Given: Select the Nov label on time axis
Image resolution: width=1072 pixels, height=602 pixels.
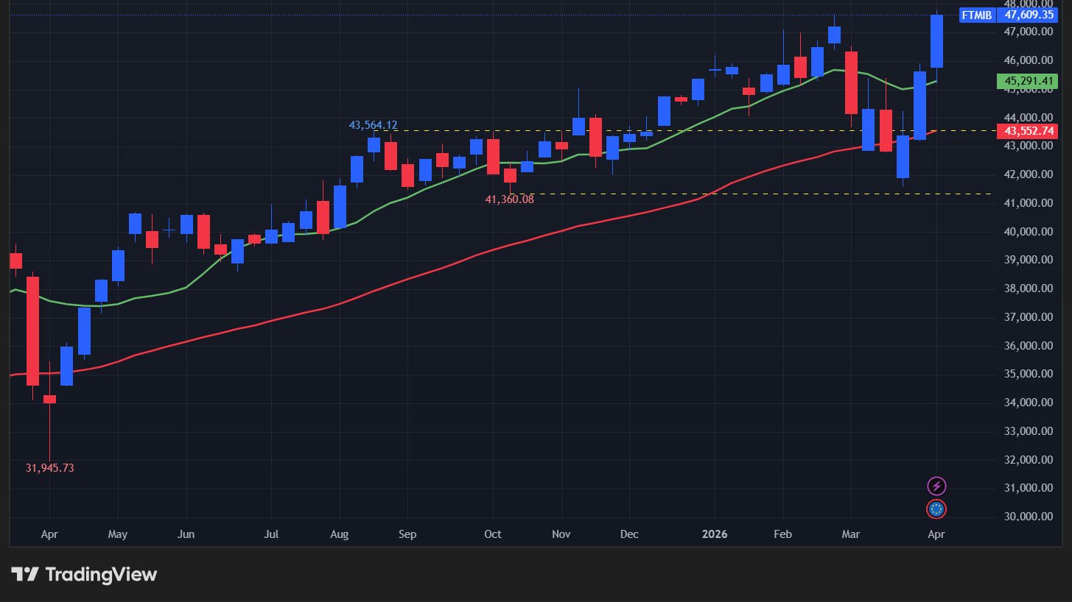Looking at the screenshot, I should click(561, 534).
